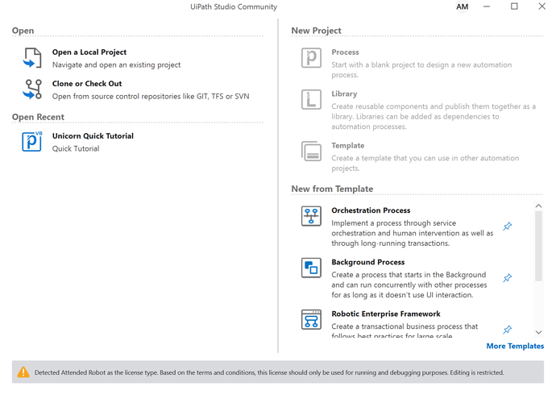The image size is (556, 399).
Task: Create a new Template project
Action: [348, 146]
